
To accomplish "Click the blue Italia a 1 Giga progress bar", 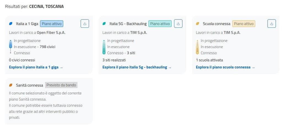I will [11, 47].
